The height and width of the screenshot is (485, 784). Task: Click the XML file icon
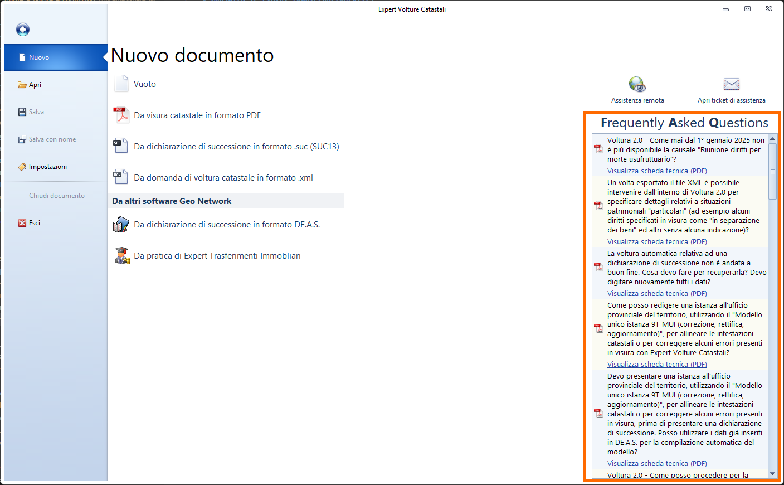click(121, 177)
